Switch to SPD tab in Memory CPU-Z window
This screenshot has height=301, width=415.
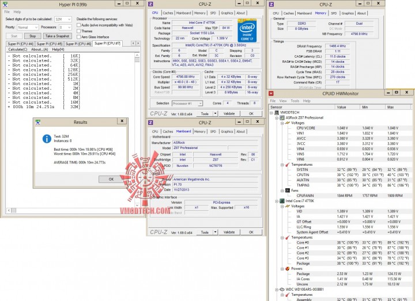click(334, 13)
